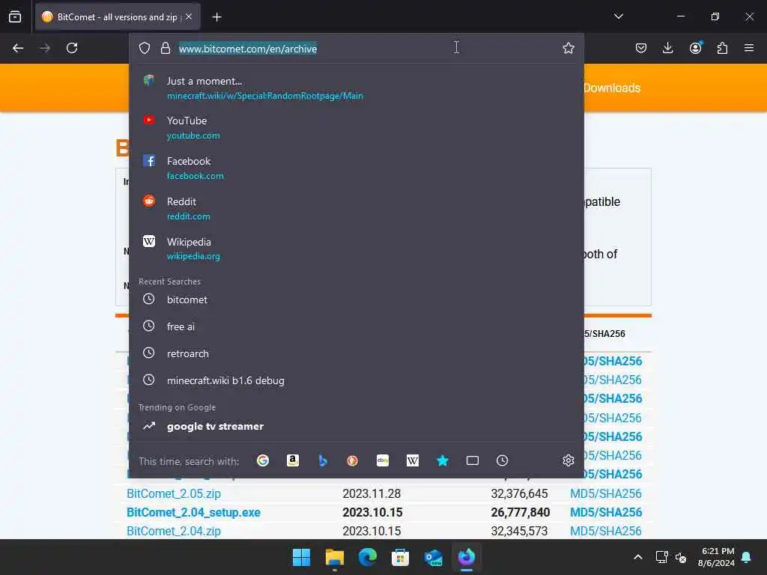Screen dimensions: 767x575
Task: Open Firefox View workspace icon
Action: tap(15, 16)
